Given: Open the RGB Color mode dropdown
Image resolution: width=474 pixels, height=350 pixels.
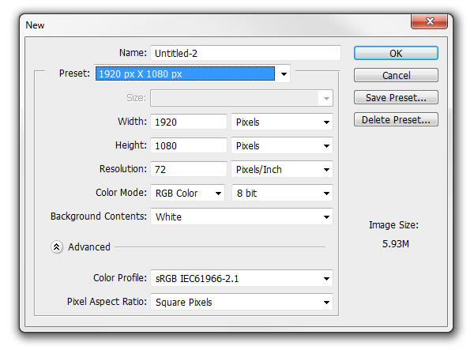Looking at the screenshot, I should (x=187, y=193).
